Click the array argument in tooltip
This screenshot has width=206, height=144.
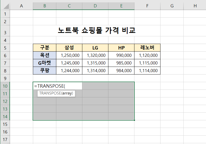[67, 93]
